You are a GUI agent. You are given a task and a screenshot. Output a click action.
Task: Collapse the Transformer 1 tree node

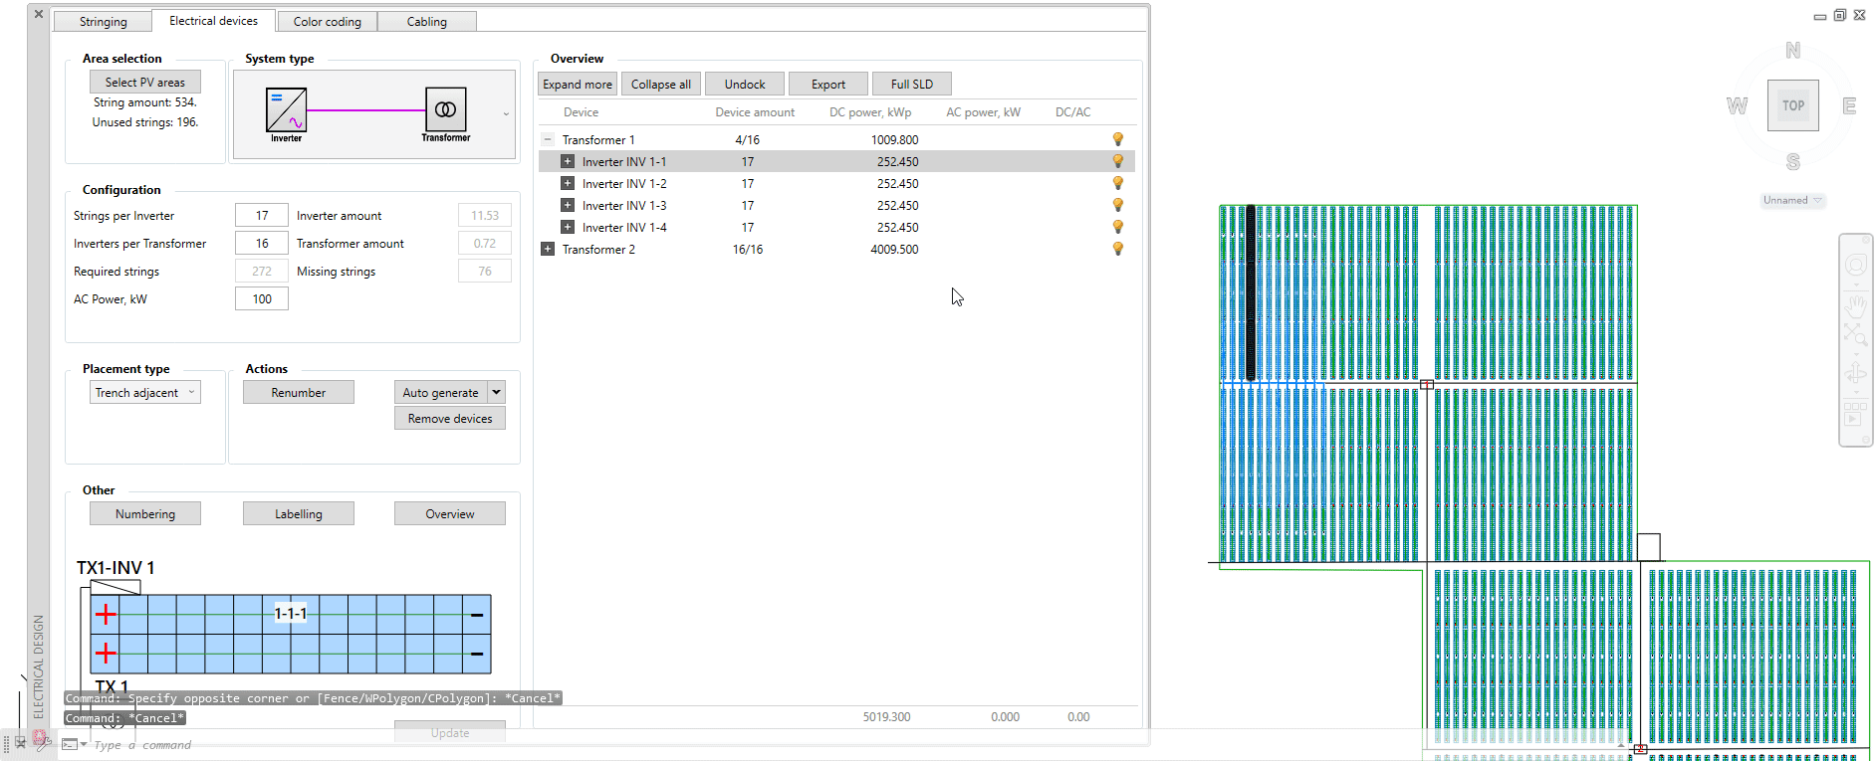point(548,139)
